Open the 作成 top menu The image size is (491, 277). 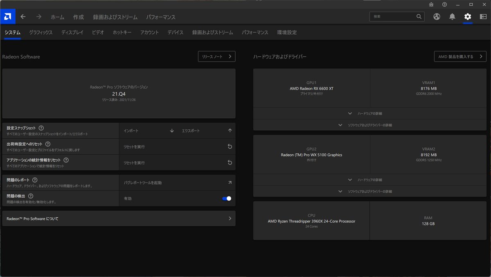pyautogui.click(x=79, y=17)
